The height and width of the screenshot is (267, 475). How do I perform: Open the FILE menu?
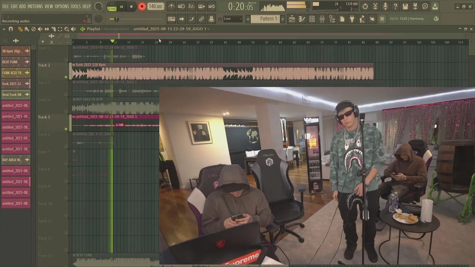6,6
